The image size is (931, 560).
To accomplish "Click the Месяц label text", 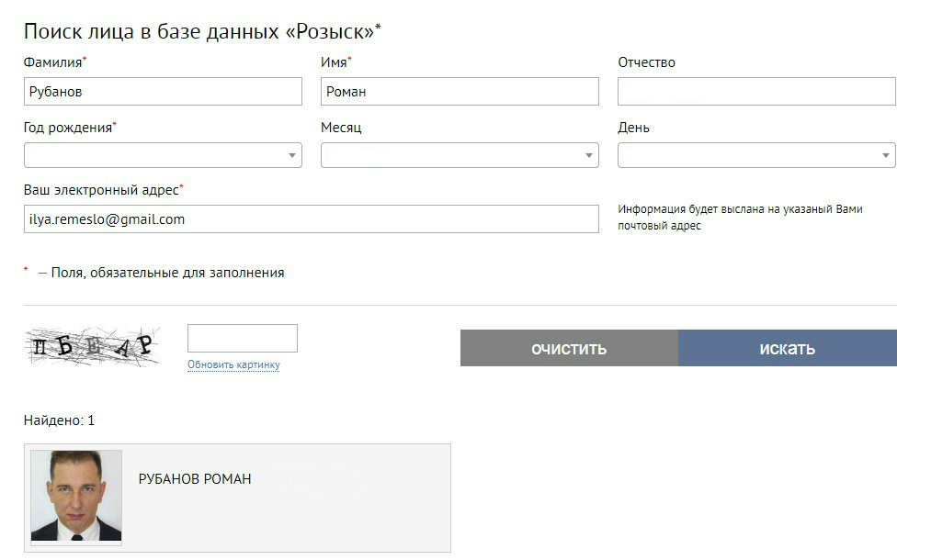I will click(341, 128).
